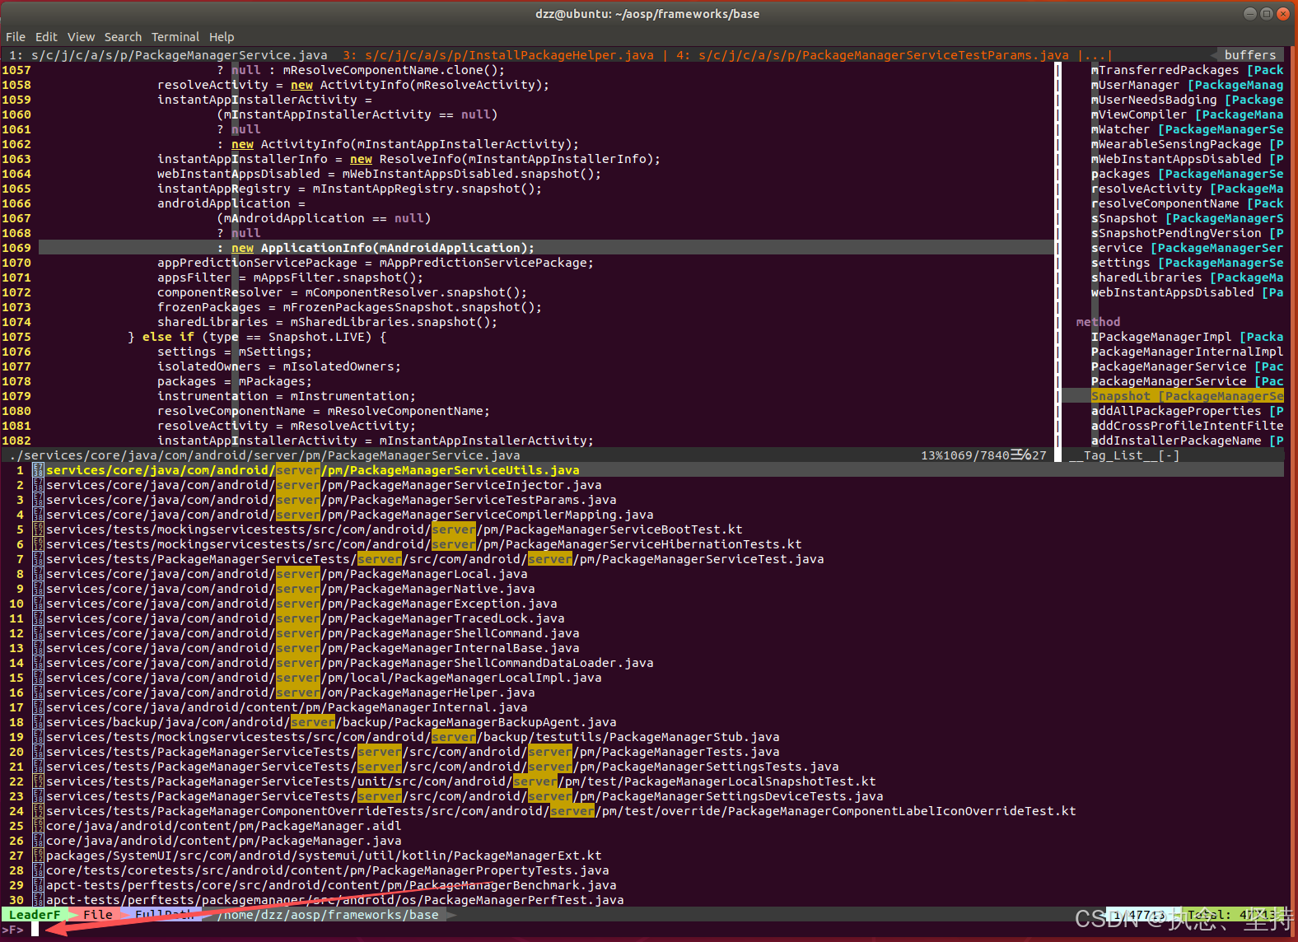Jump to PackageManagerInternalImpl in tag list
Viewport: 1298px width, 942px height.
[1187, 352]
